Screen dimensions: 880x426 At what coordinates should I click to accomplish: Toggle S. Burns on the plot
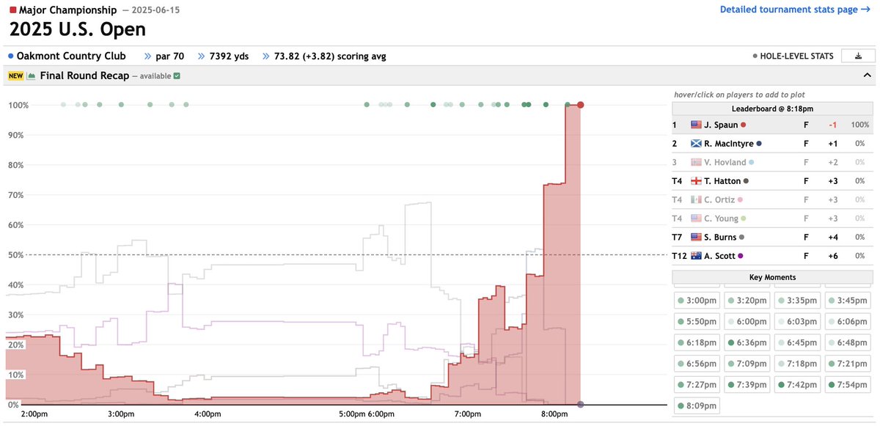[x=772, y=237]
